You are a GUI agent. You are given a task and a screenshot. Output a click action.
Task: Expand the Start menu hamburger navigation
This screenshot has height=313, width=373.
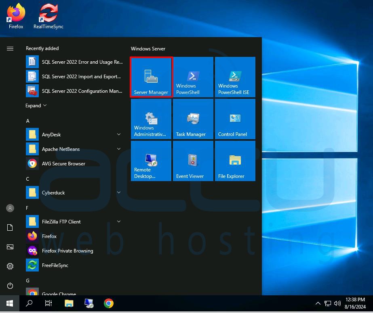pos(10,49)
